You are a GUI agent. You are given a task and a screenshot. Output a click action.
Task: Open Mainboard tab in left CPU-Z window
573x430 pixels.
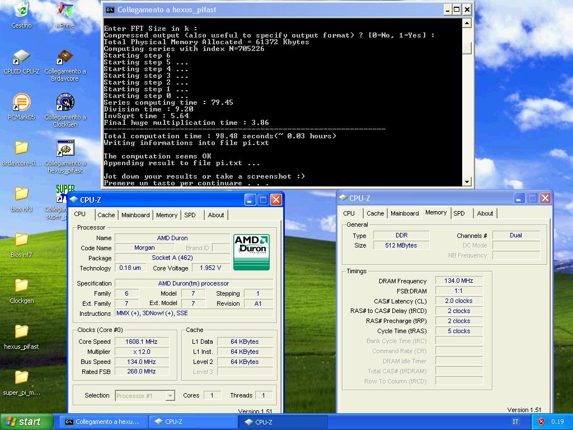[135, 215]
